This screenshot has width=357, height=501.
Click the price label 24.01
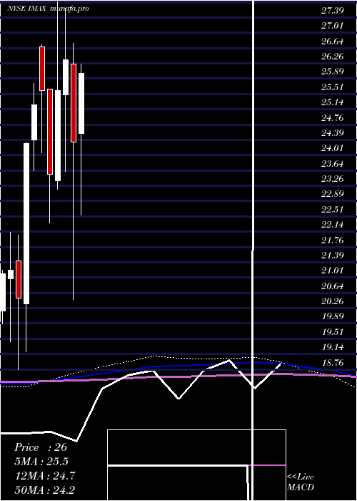click(x=332, y=148)
